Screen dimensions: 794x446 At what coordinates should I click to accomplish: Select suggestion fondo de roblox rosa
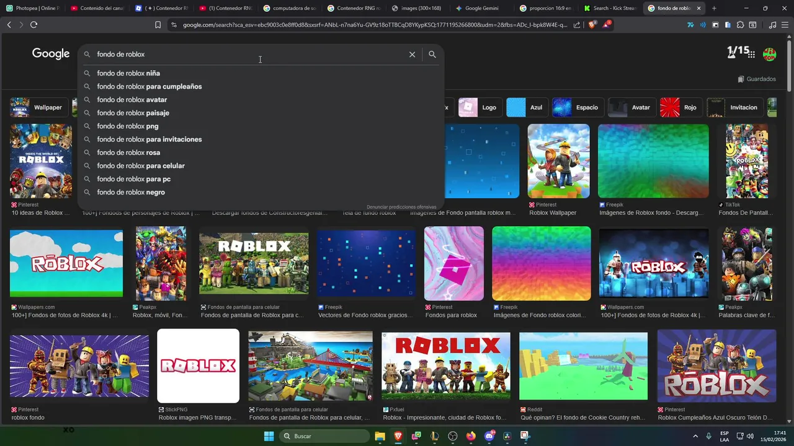point(261,152)
